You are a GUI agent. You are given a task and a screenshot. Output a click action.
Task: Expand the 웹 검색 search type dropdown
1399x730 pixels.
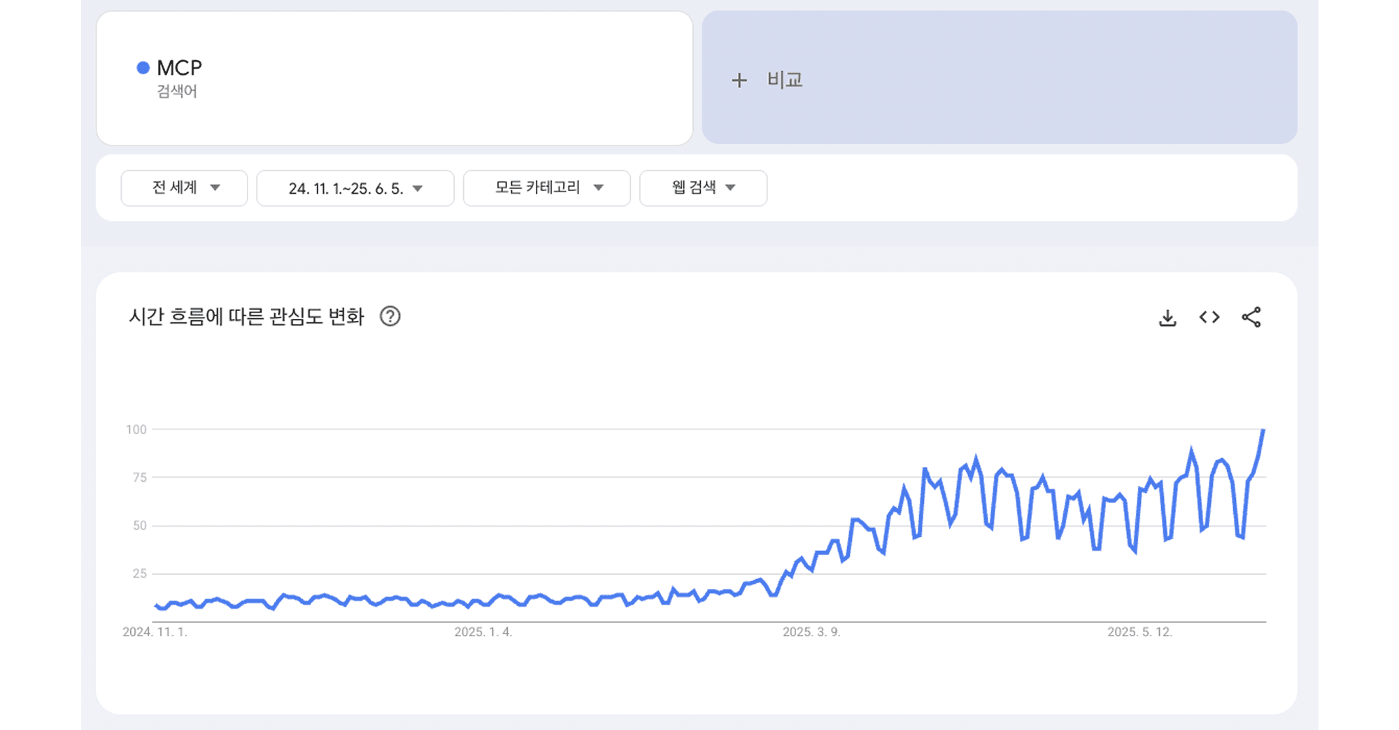703,188
